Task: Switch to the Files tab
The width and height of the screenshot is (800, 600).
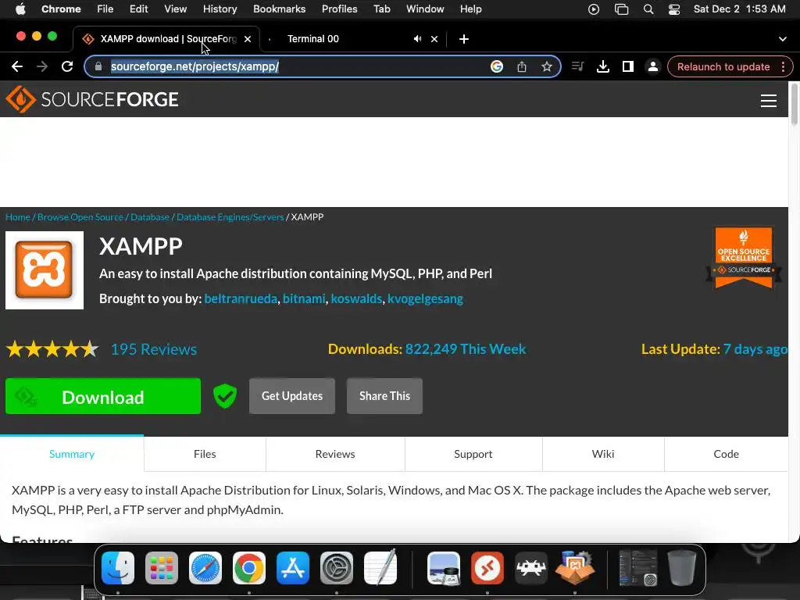Action: click(x=205, y=454)
